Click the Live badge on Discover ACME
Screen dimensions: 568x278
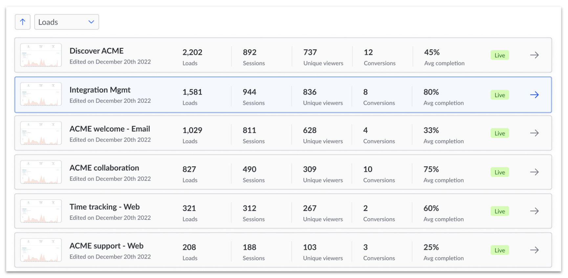click(x=499, y=55)
